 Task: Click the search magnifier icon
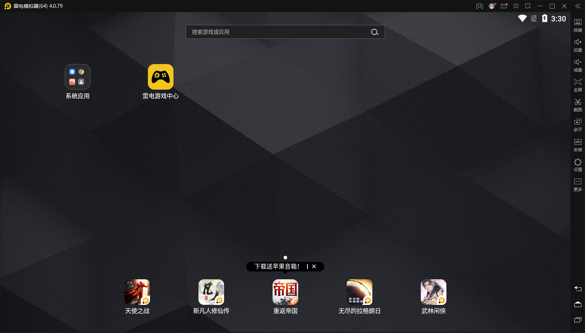coord(375,32)
